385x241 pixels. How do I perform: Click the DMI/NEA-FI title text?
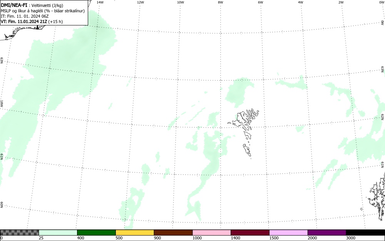[14, 5]
